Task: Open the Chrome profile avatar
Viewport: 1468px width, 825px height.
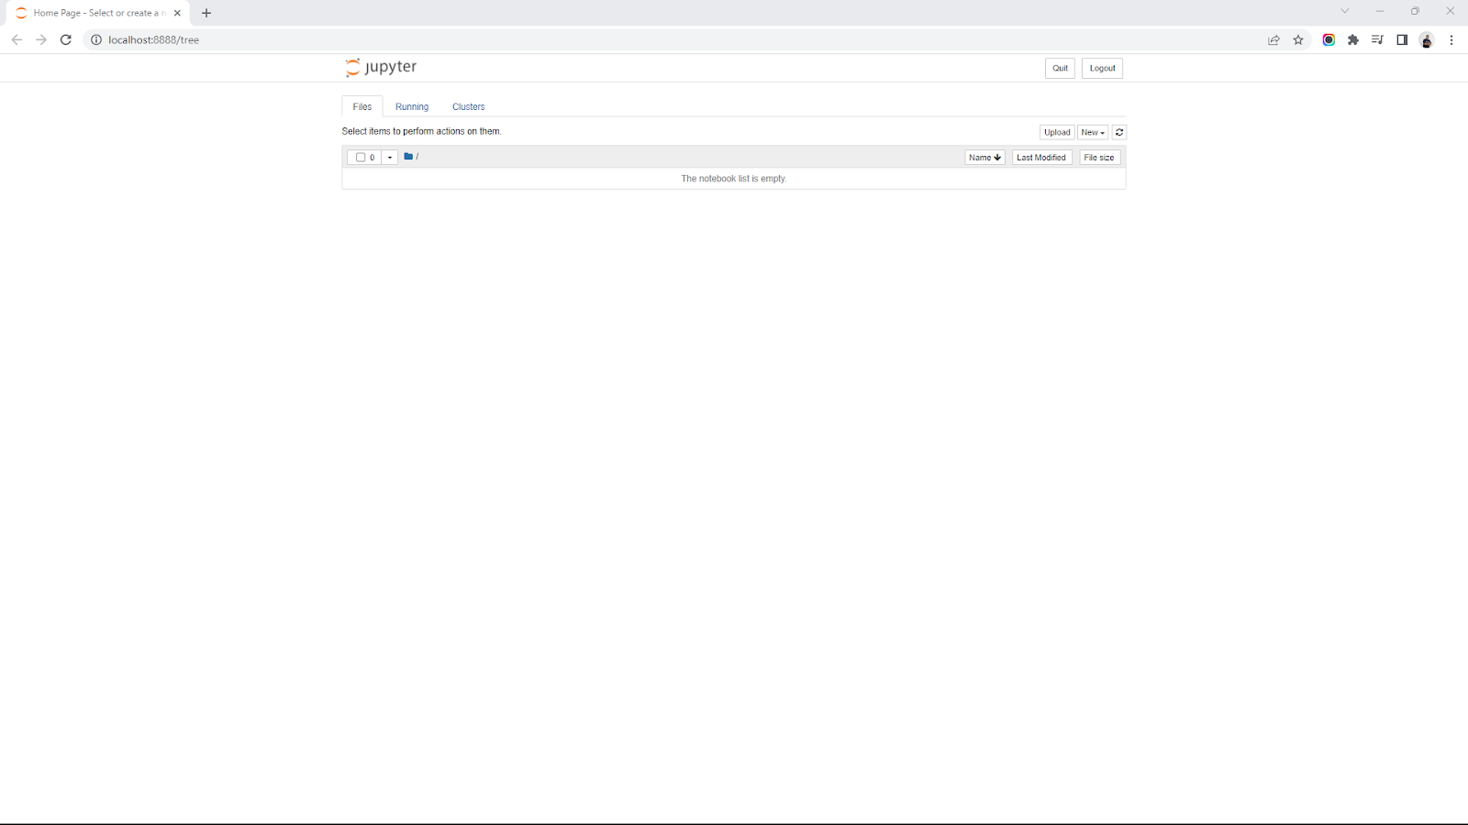Action: pyautogui.click(x=1427, y=39)
